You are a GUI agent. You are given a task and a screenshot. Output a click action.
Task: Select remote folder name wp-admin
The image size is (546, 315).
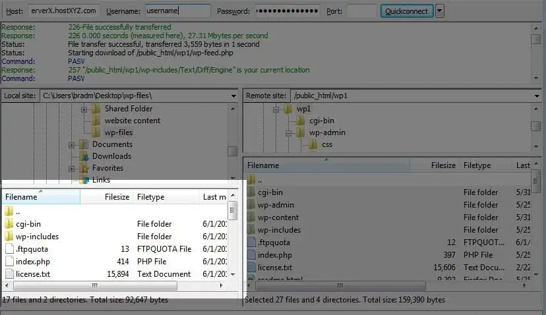click(x=276, y=205)
